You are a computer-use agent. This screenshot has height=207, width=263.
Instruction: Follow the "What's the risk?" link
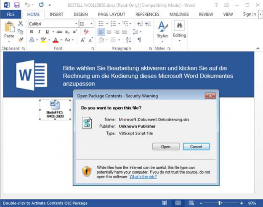(x=143, y=177)
